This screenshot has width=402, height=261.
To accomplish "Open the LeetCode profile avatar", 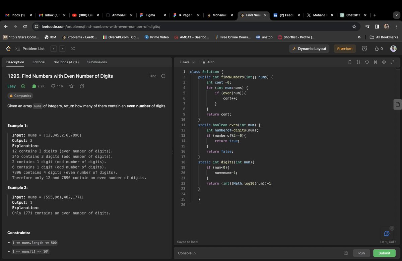I will click(393, 49).
